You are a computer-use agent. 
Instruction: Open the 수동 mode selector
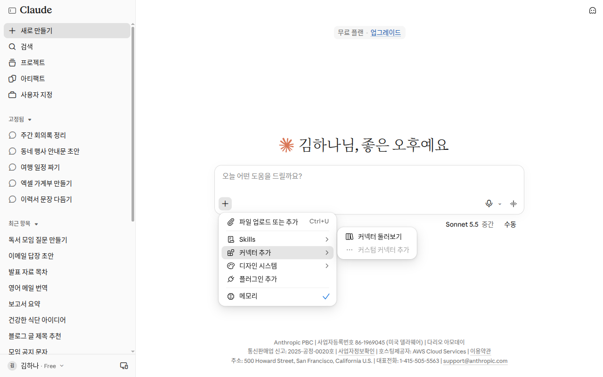[510, 224]
